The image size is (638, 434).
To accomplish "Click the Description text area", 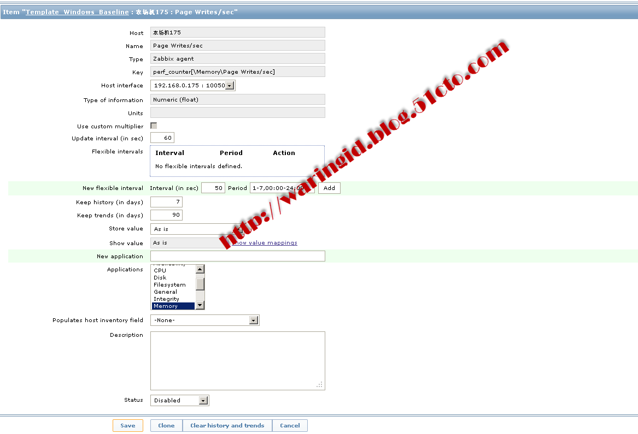I will pyautogui.click(x=238, y=361).
